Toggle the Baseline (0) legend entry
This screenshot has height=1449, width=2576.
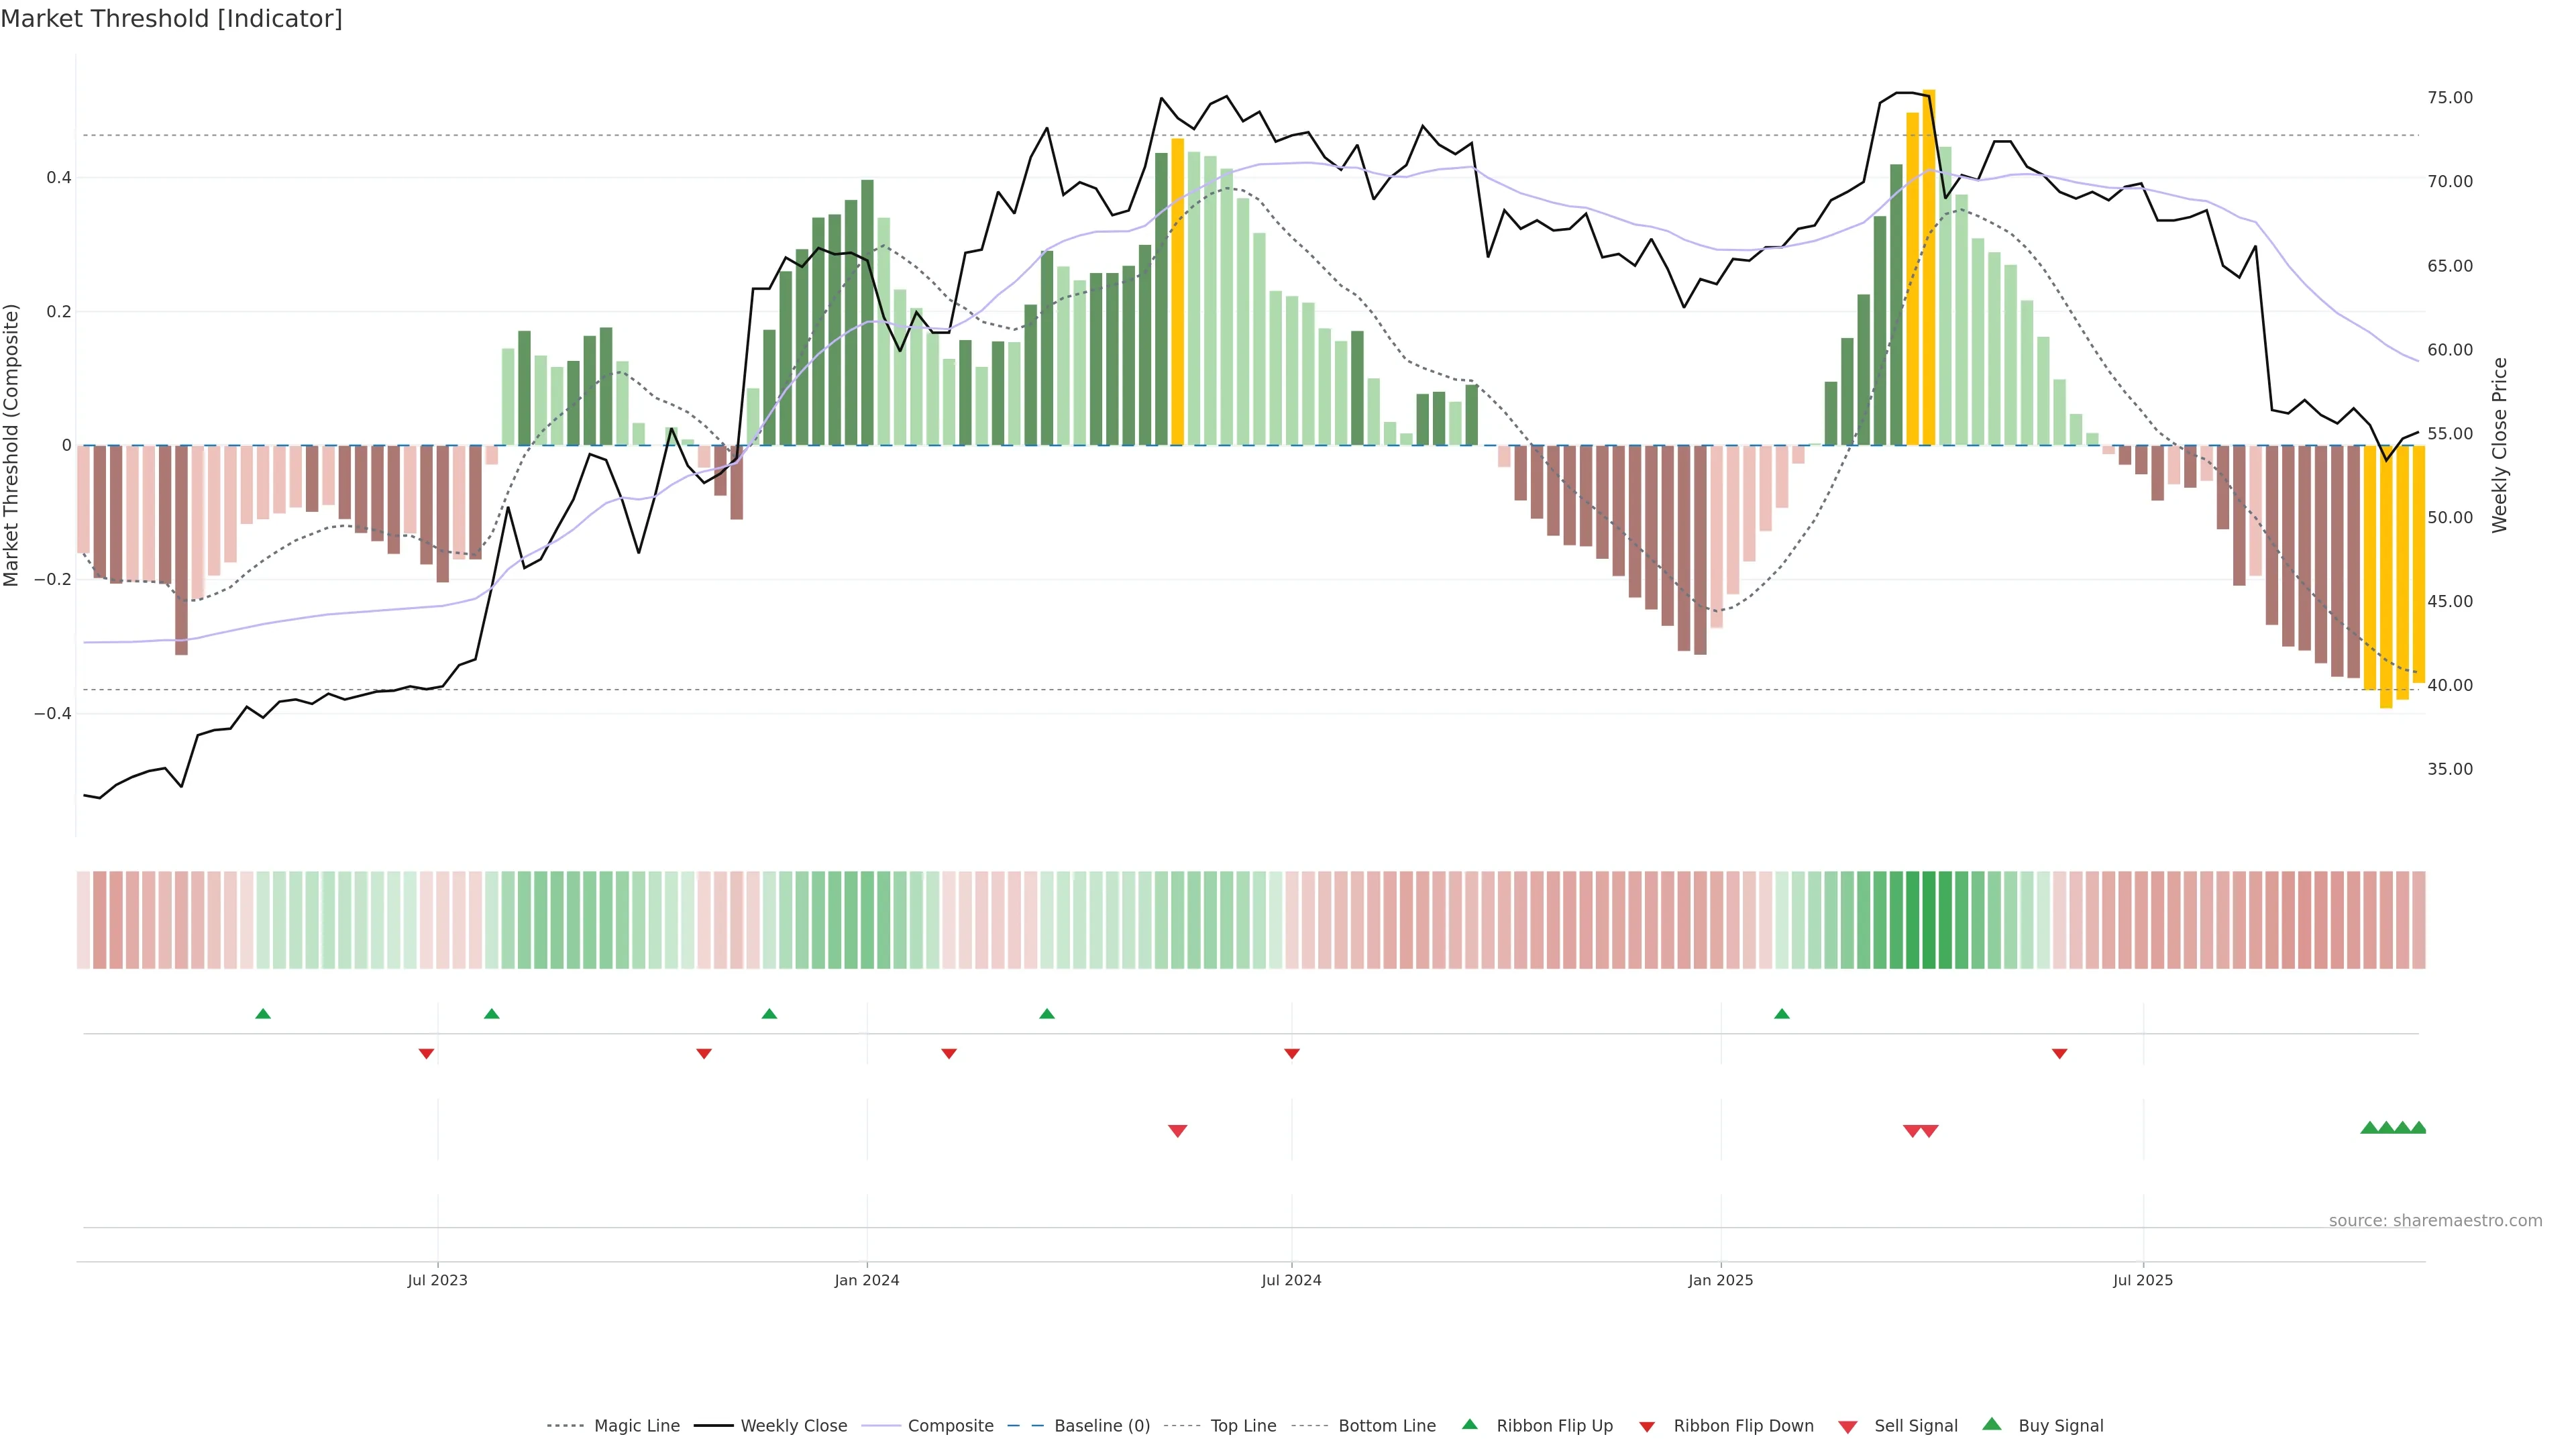[x=1101, y=1426]
